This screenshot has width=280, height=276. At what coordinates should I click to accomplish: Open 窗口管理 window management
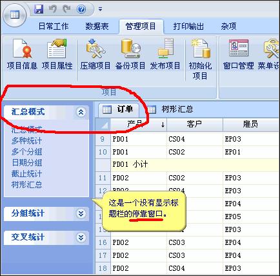tap(238, 54)
